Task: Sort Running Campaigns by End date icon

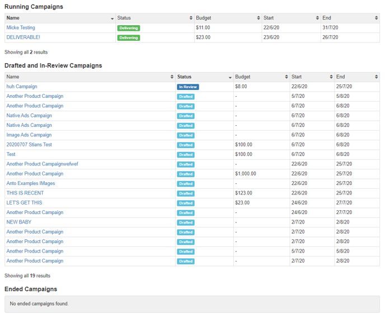Action: [x=376, y=18]
